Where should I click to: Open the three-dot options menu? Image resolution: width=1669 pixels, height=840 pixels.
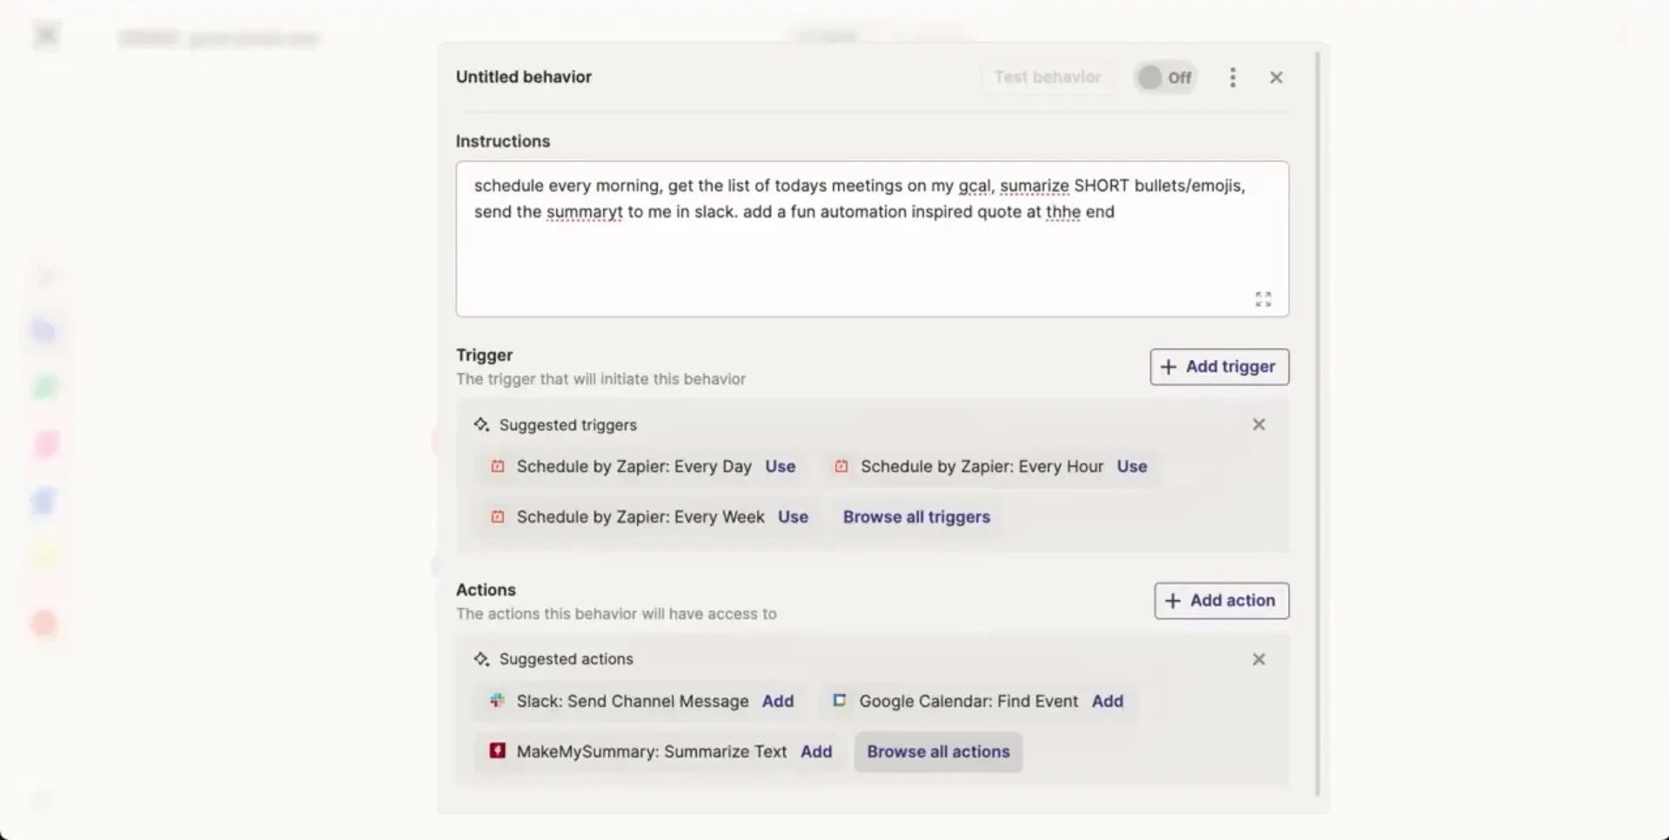[x=1232, y=77]
